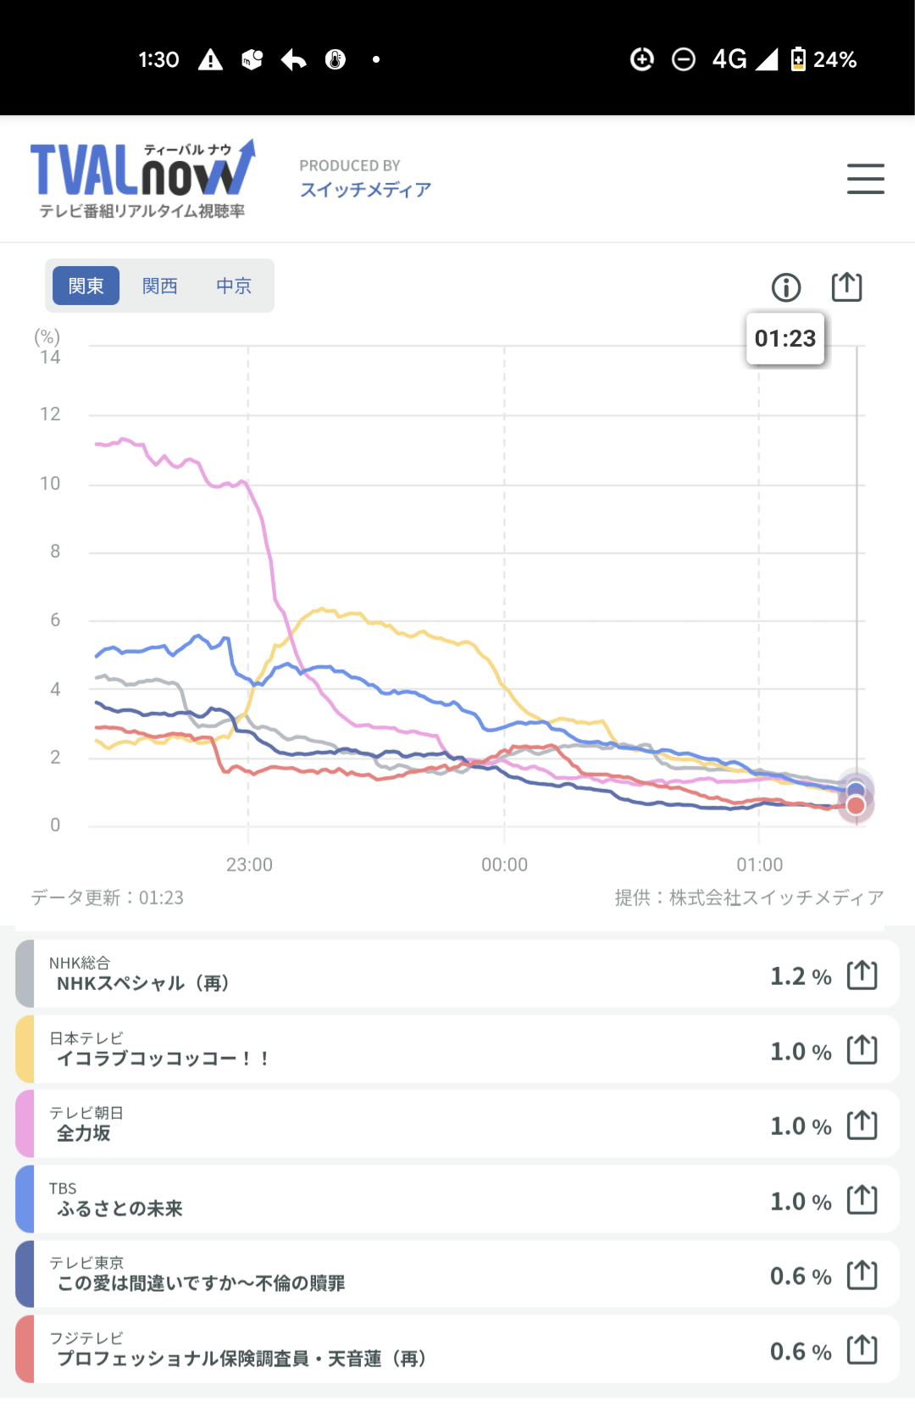Screen dimensions: 915x1418
Task: Share the TBS ふるさとの未来 rating
Action: point(862,1200)
